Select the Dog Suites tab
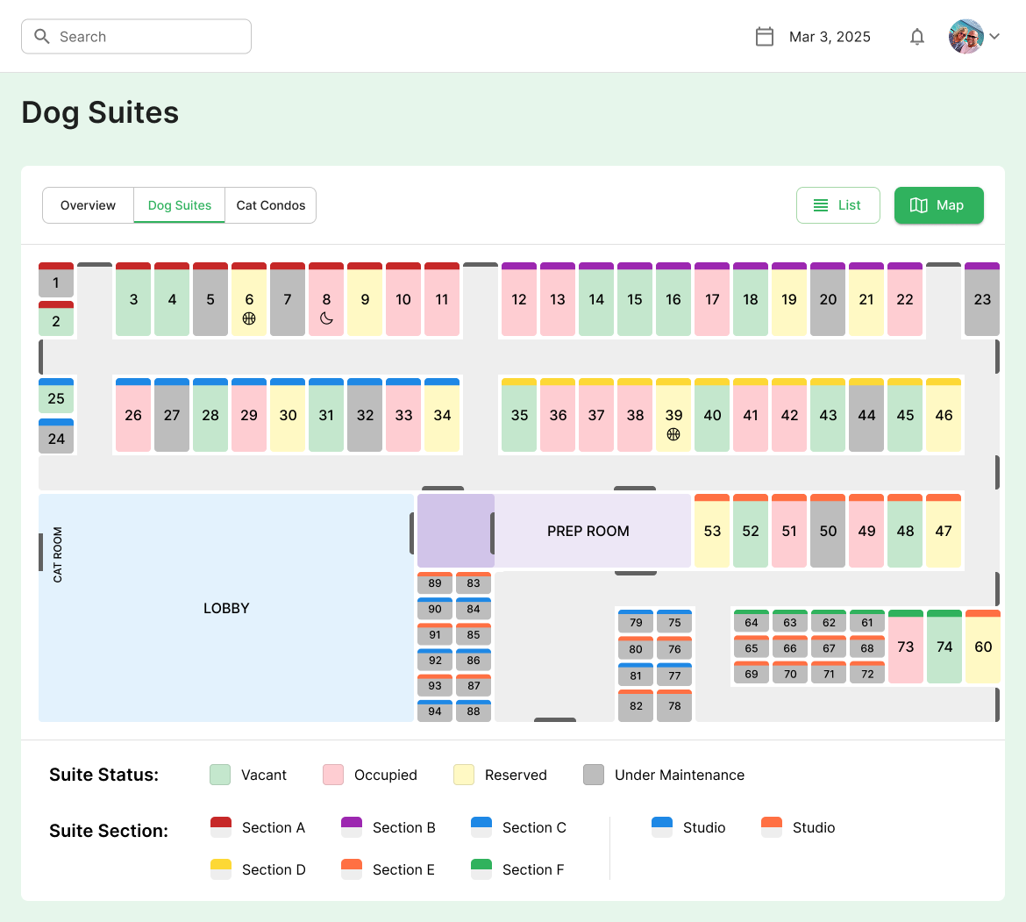The height and width of the screenshot is (922, 1026). pos(179,205)
